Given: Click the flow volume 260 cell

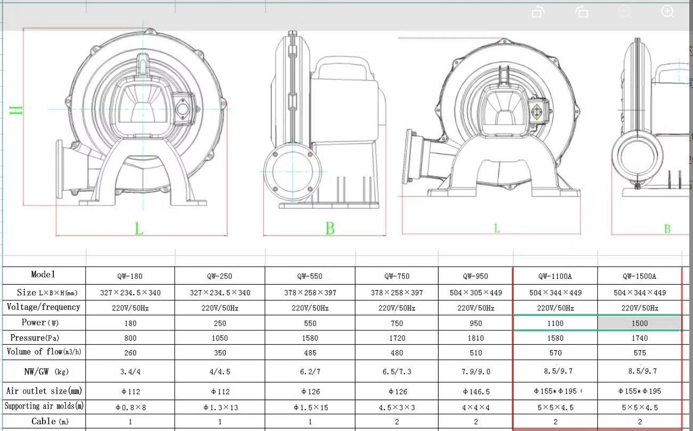Looking at the screenshot, I should (x=130, y=352).
